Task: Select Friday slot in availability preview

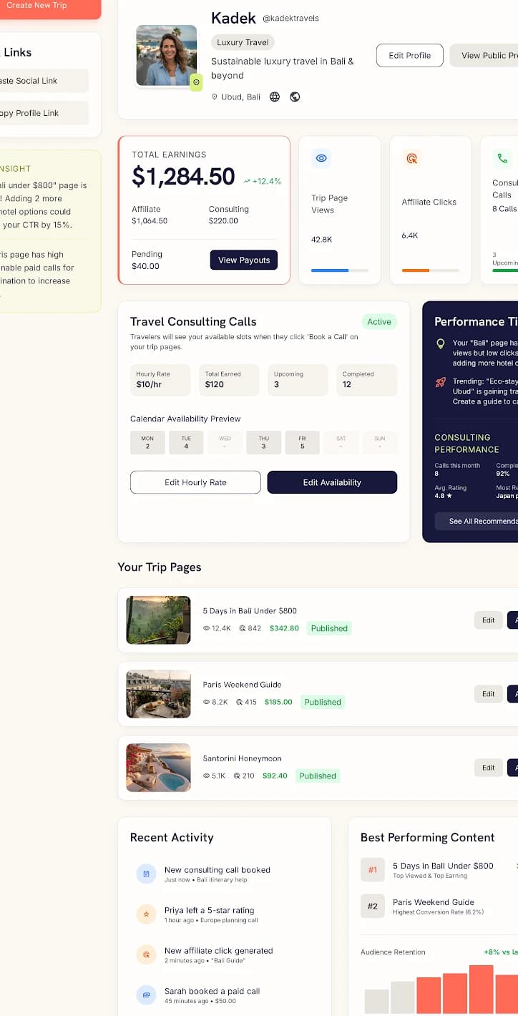Action: (x=303, y=443)
